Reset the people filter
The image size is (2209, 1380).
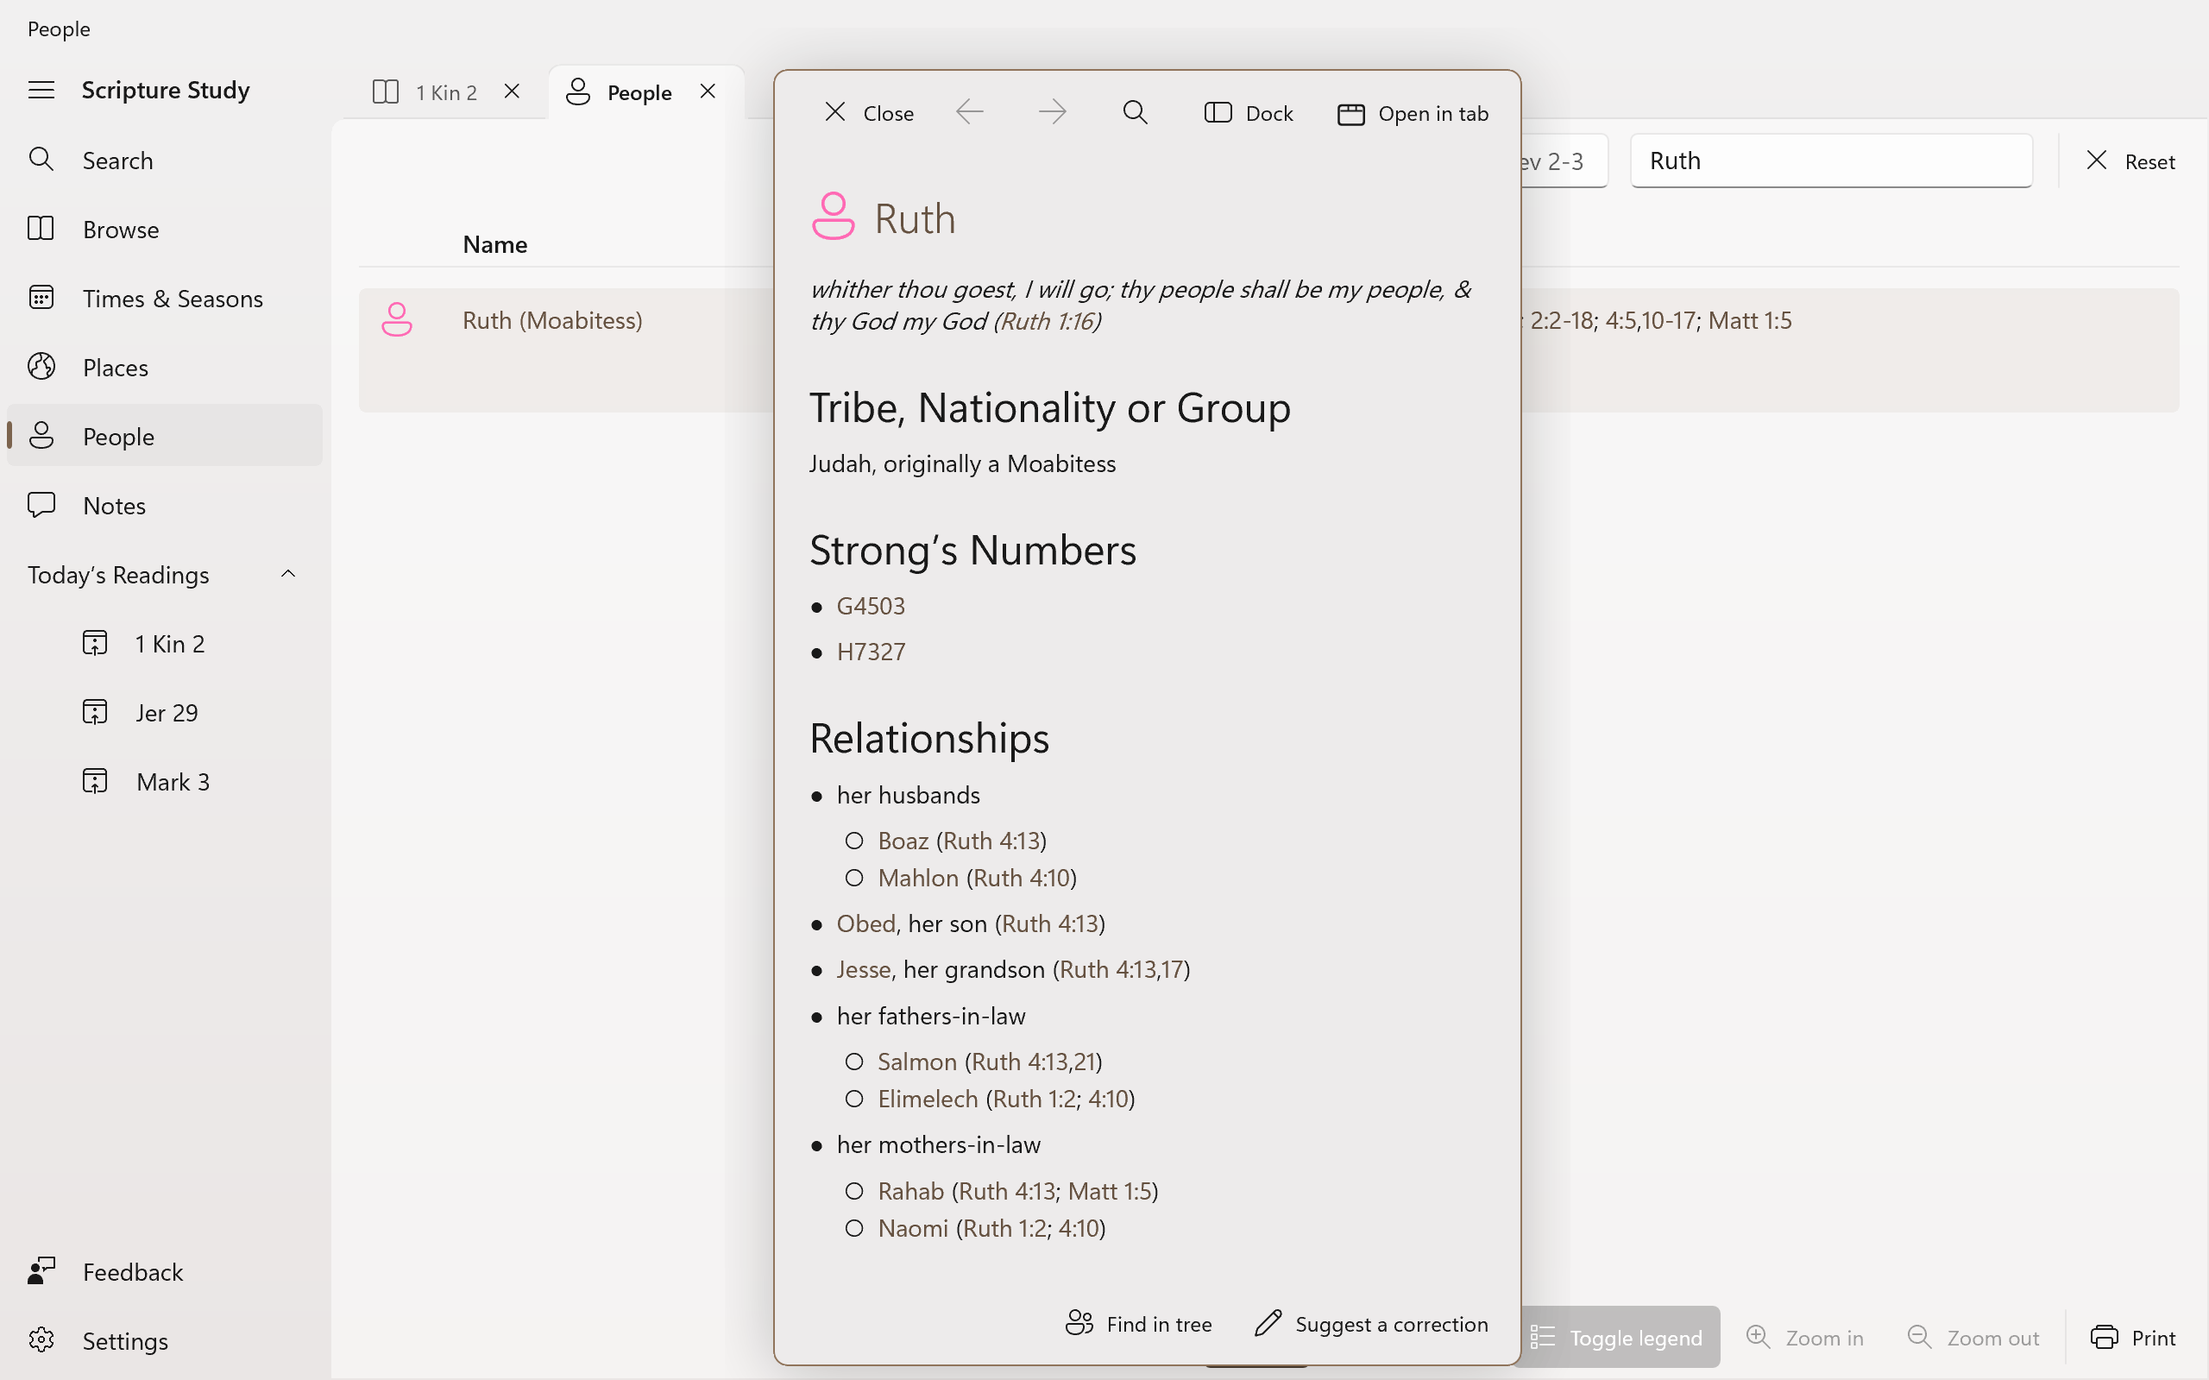pos(2130,161)
